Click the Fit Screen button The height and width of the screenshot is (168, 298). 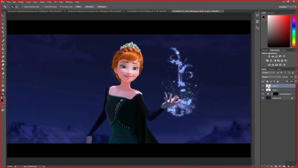tap(89, 7)
